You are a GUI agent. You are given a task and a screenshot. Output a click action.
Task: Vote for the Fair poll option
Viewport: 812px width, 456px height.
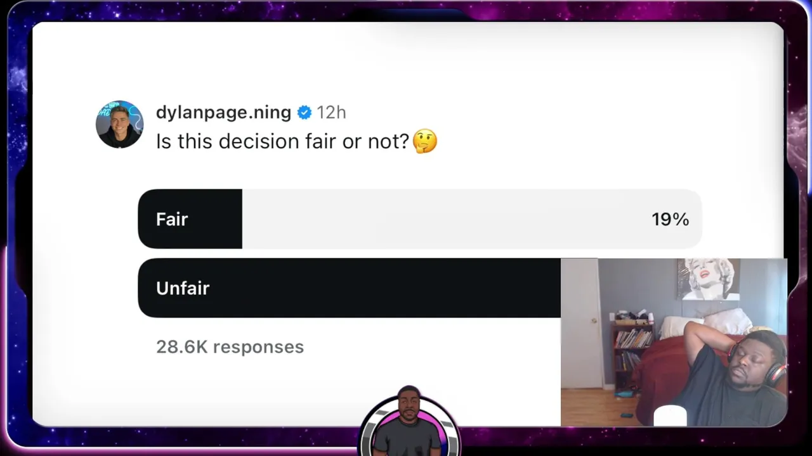[420, 219]
